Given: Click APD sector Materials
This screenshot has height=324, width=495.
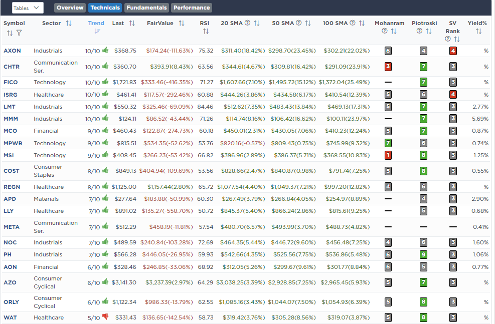Looking at the screenshot, I should coord(46,199).
